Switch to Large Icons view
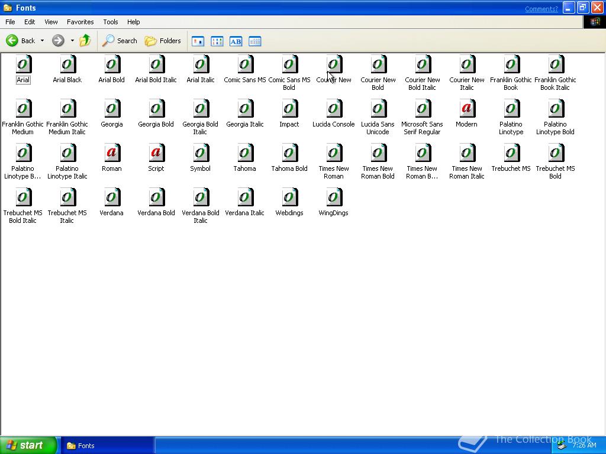606x454 pixels. pos(198,41)
